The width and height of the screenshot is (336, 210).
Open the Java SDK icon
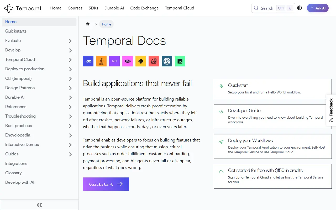(101, 61)
